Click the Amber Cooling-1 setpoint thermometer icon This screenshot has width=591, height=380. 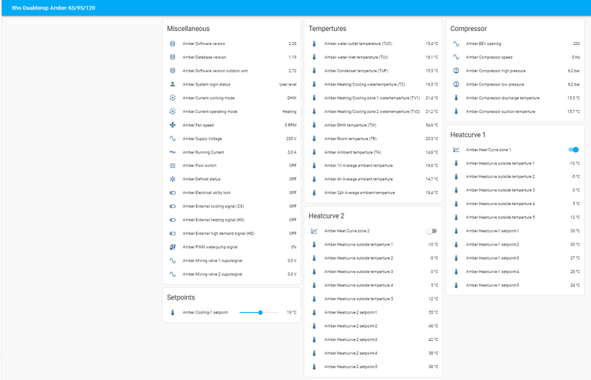(173, 313)
